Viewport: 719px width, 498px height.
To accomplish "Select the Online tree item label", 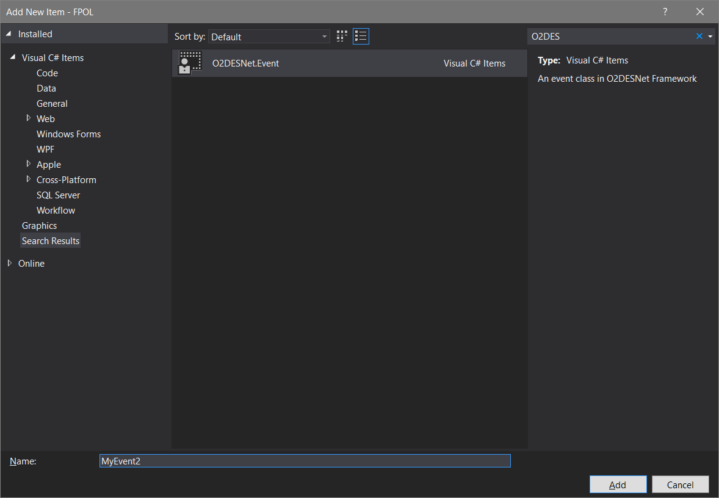I will click(31, 263).
